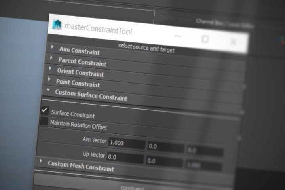Uncheck the Surface Constraint checkbox

[45, 111]
